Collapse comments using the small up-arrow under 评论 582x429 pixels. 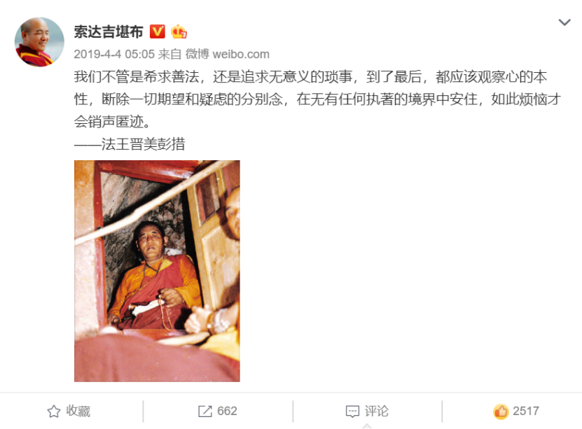coord(367,426)
